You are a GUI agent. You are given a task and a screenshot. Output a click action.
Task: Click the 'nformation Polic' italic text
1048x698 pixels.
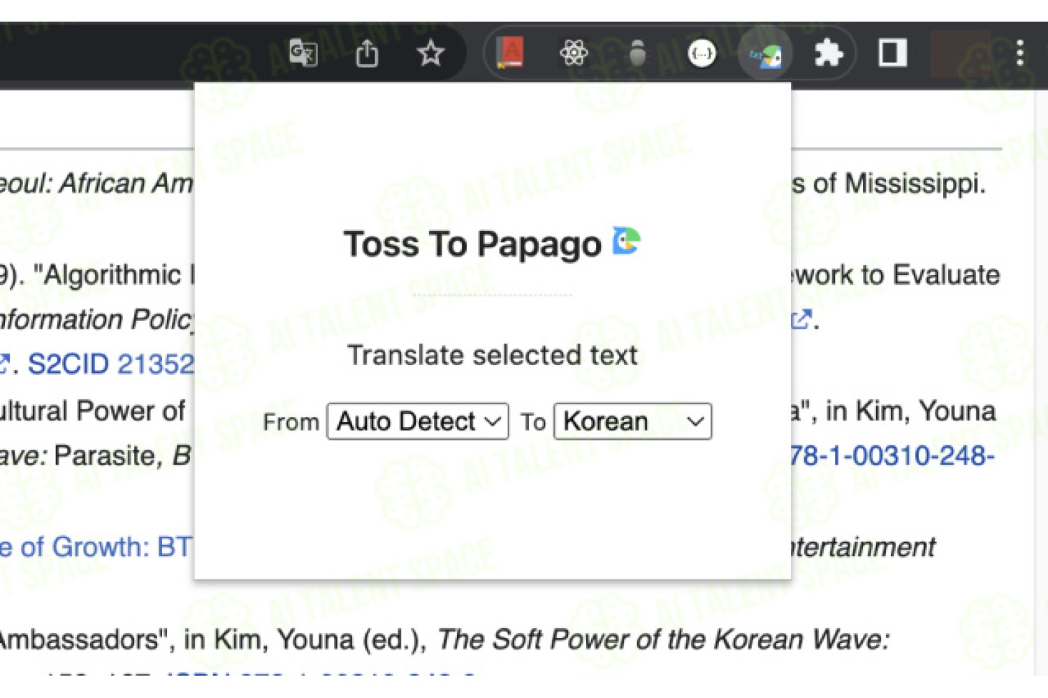coord(96,320)
